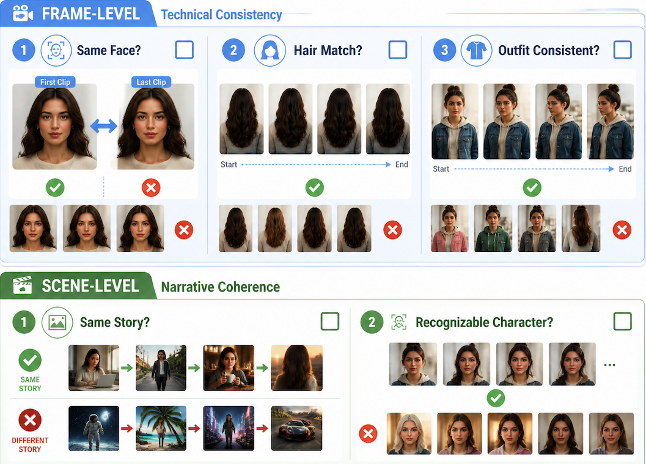646x464 pixels.
Task: Click the Start label under hair sequence
Action: (229, 164)
